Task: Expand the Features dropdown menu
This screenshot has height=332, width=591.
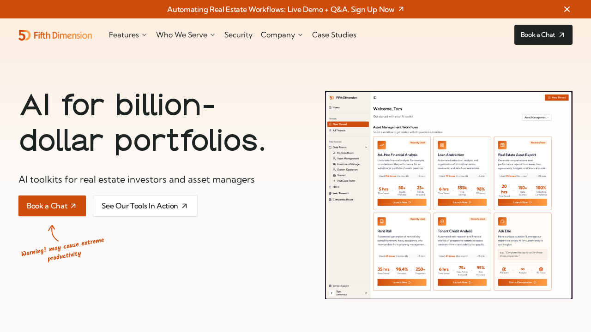Action: [128, 35]
